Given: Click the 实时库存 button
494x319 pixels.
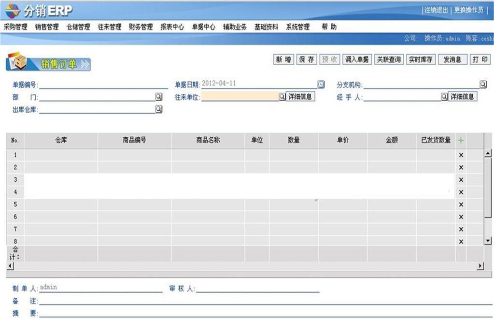Looking at the screenshot, I should point(421,59).
